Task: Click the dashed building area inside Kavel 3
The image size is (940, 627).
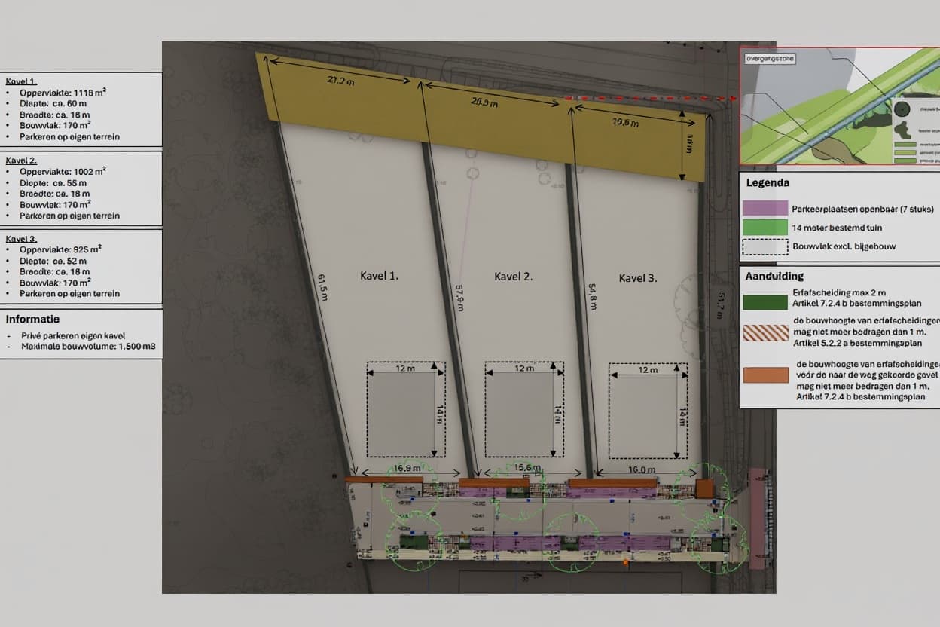Action: [649, 411]
